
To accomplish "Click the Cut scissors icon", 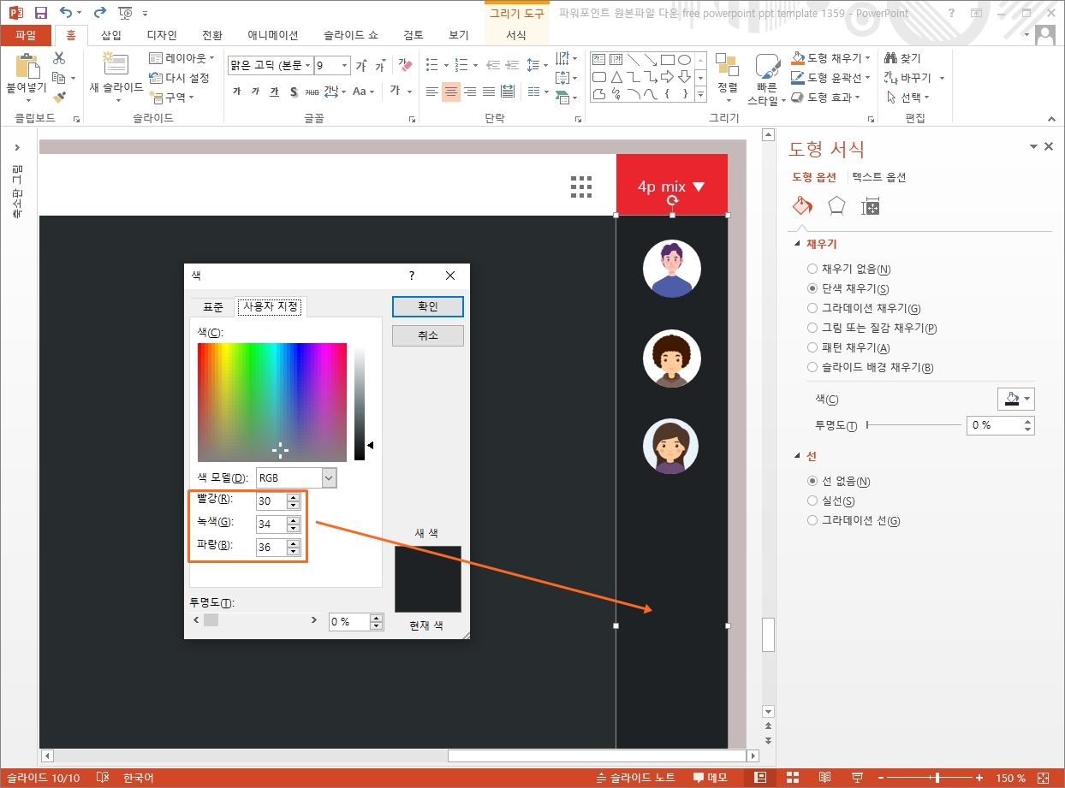I will point(59,58).
